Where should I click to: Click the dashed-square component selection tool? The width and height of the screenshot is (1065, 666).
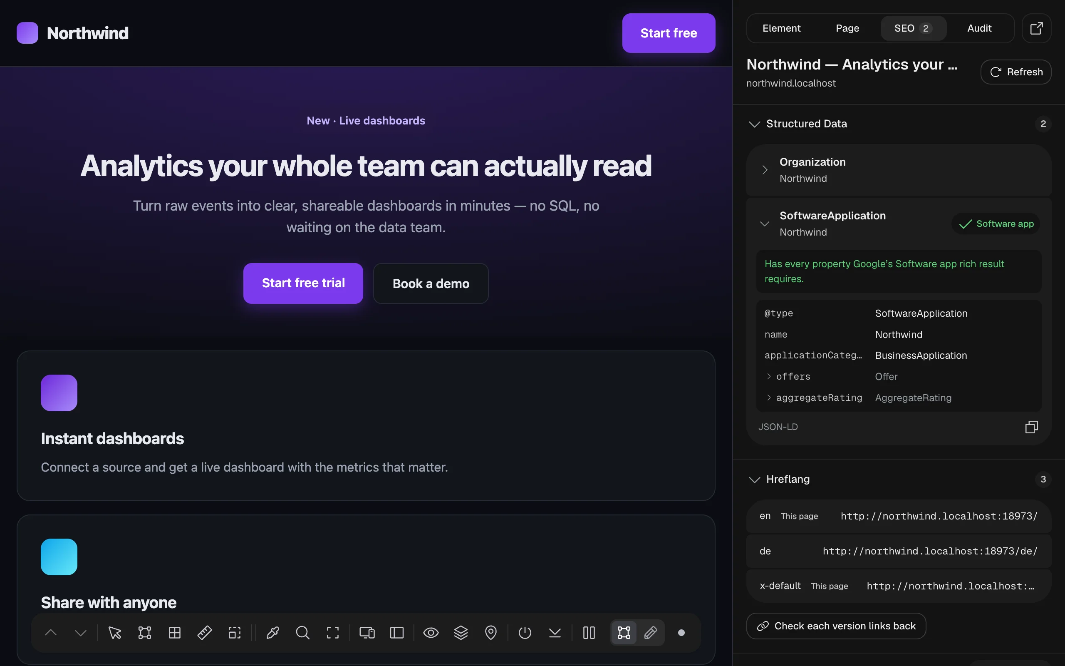click(235, 633)
